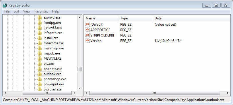Select the frontpg.exe key

(x=52, y=23)
